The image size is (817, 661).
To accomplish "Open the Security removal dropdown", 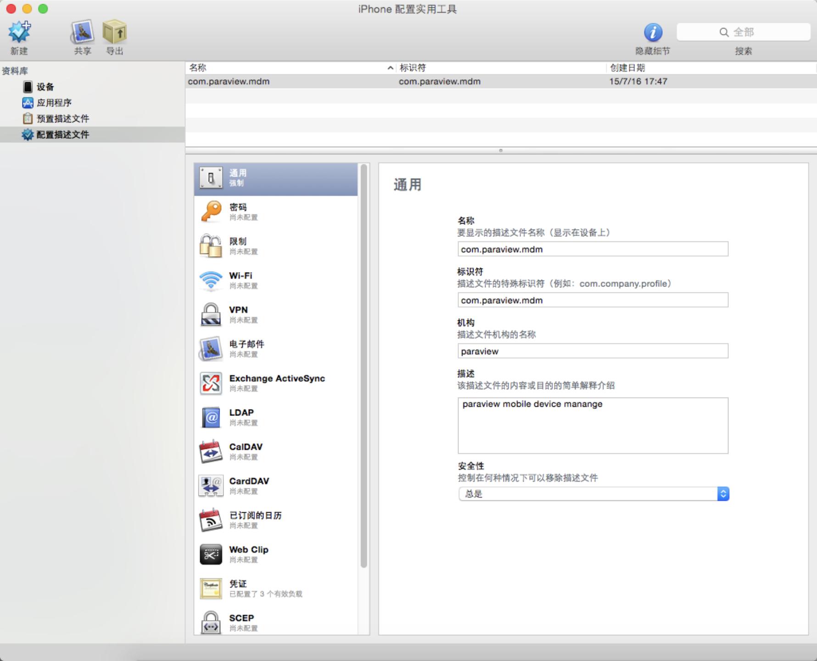I will (x=593, y=494).
